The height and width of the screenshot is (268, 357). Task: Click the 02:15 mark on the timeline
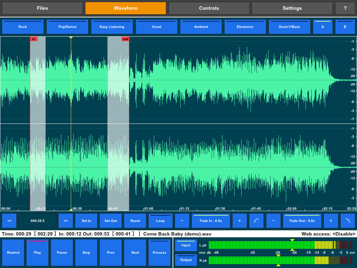click(x=328, y=209)
